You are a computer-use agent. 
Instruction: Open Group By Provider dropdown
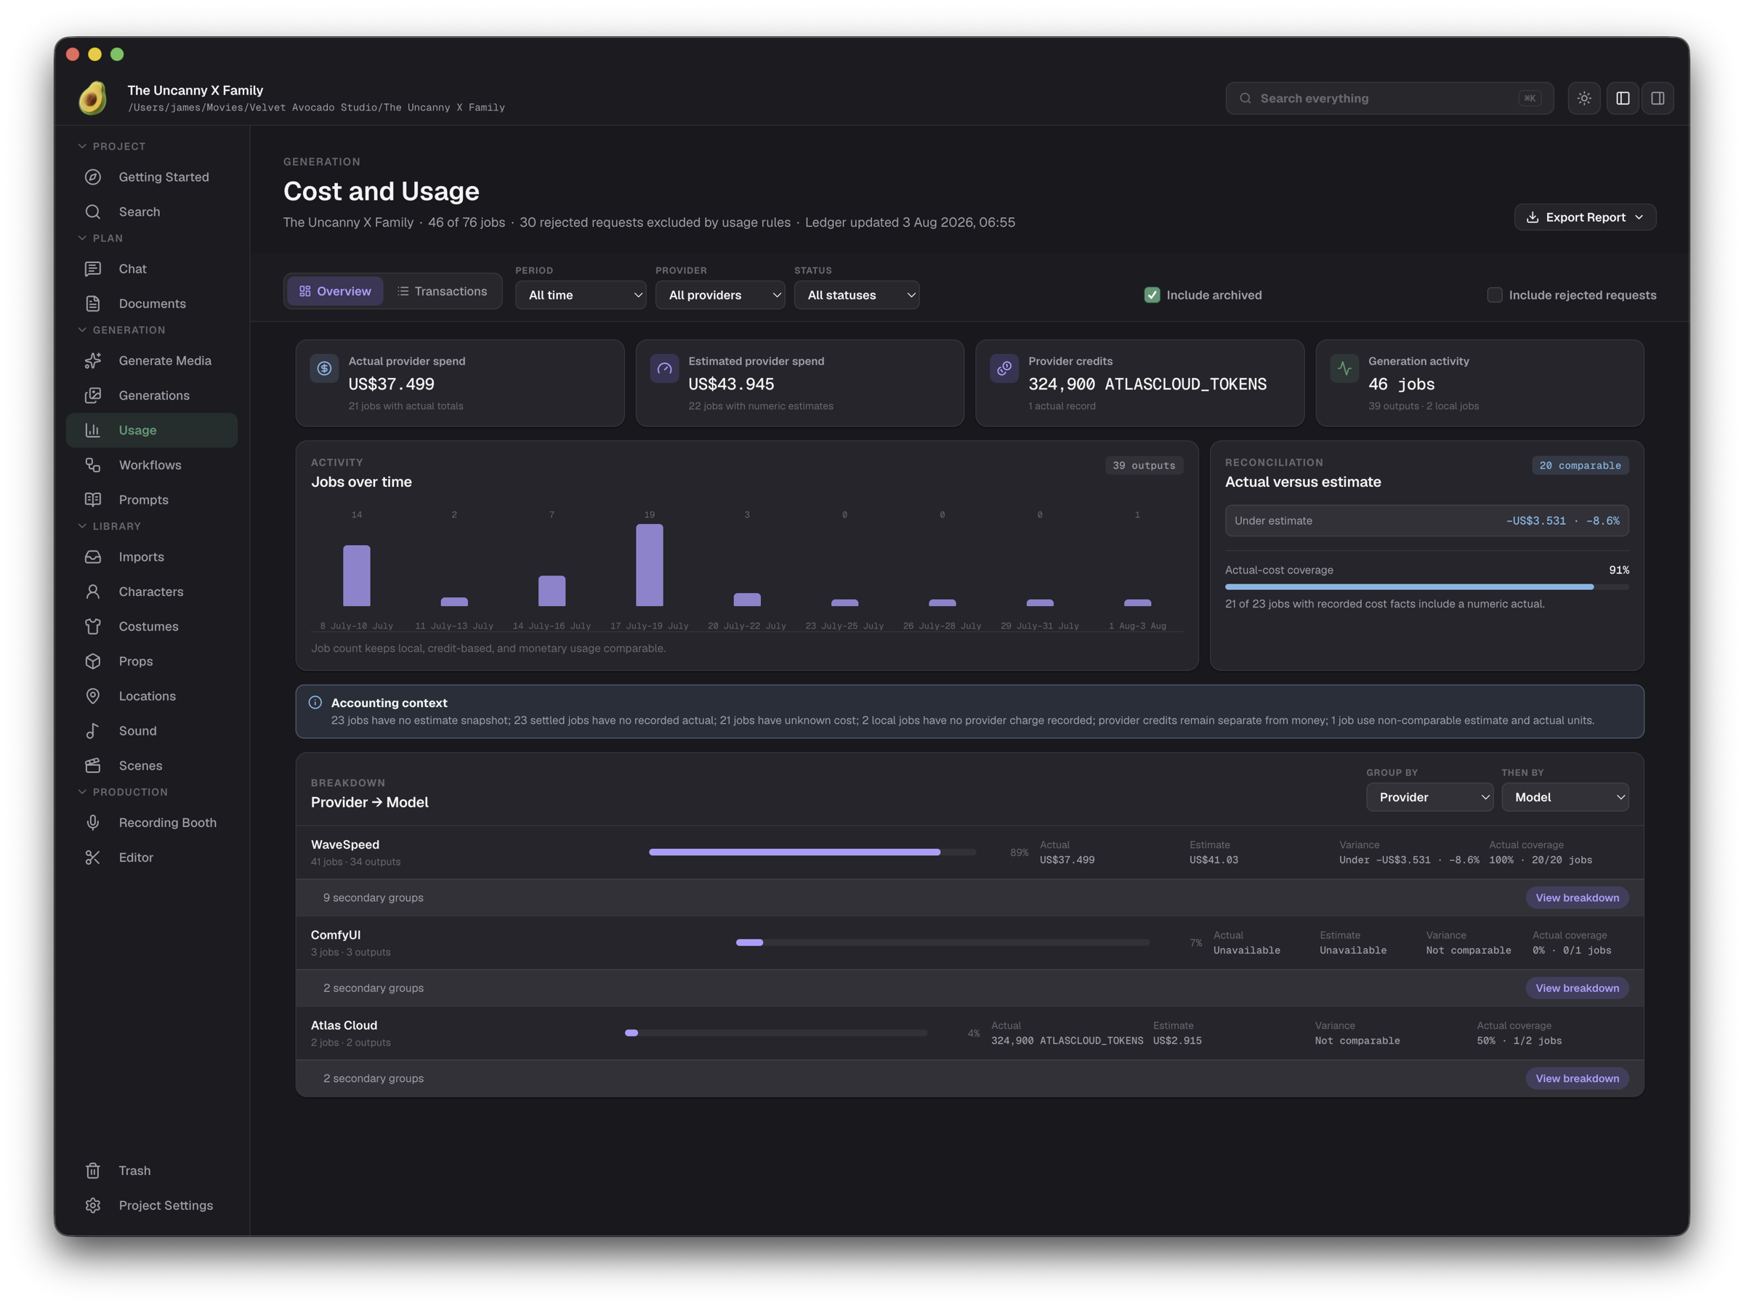[x=1429, y=797]
